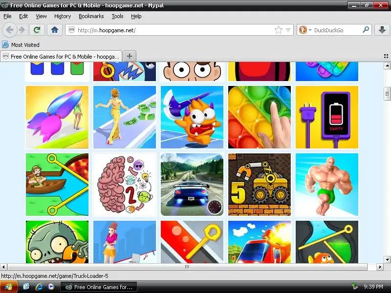This screenshot has width=391, height=293.
Task: Open the brain number 2 game thumbnail
Action: [x=125, y=185]
